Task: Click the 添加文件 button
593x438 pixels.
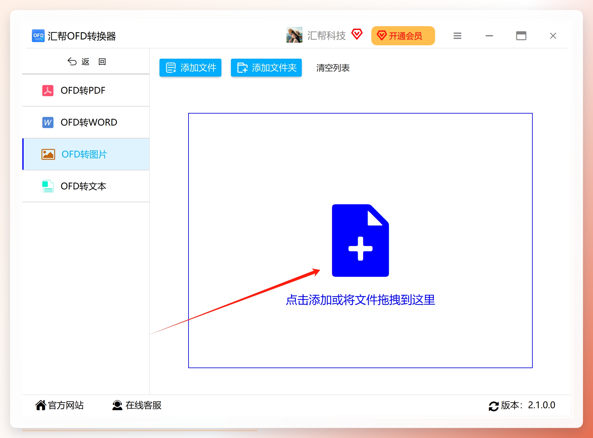Action: (190, 68)
